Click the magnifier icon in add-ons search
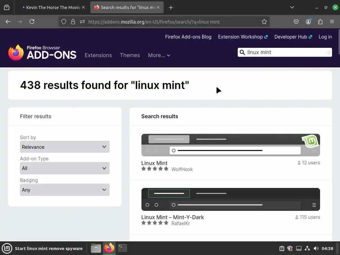The image size is (340, 255). point(242,52)
